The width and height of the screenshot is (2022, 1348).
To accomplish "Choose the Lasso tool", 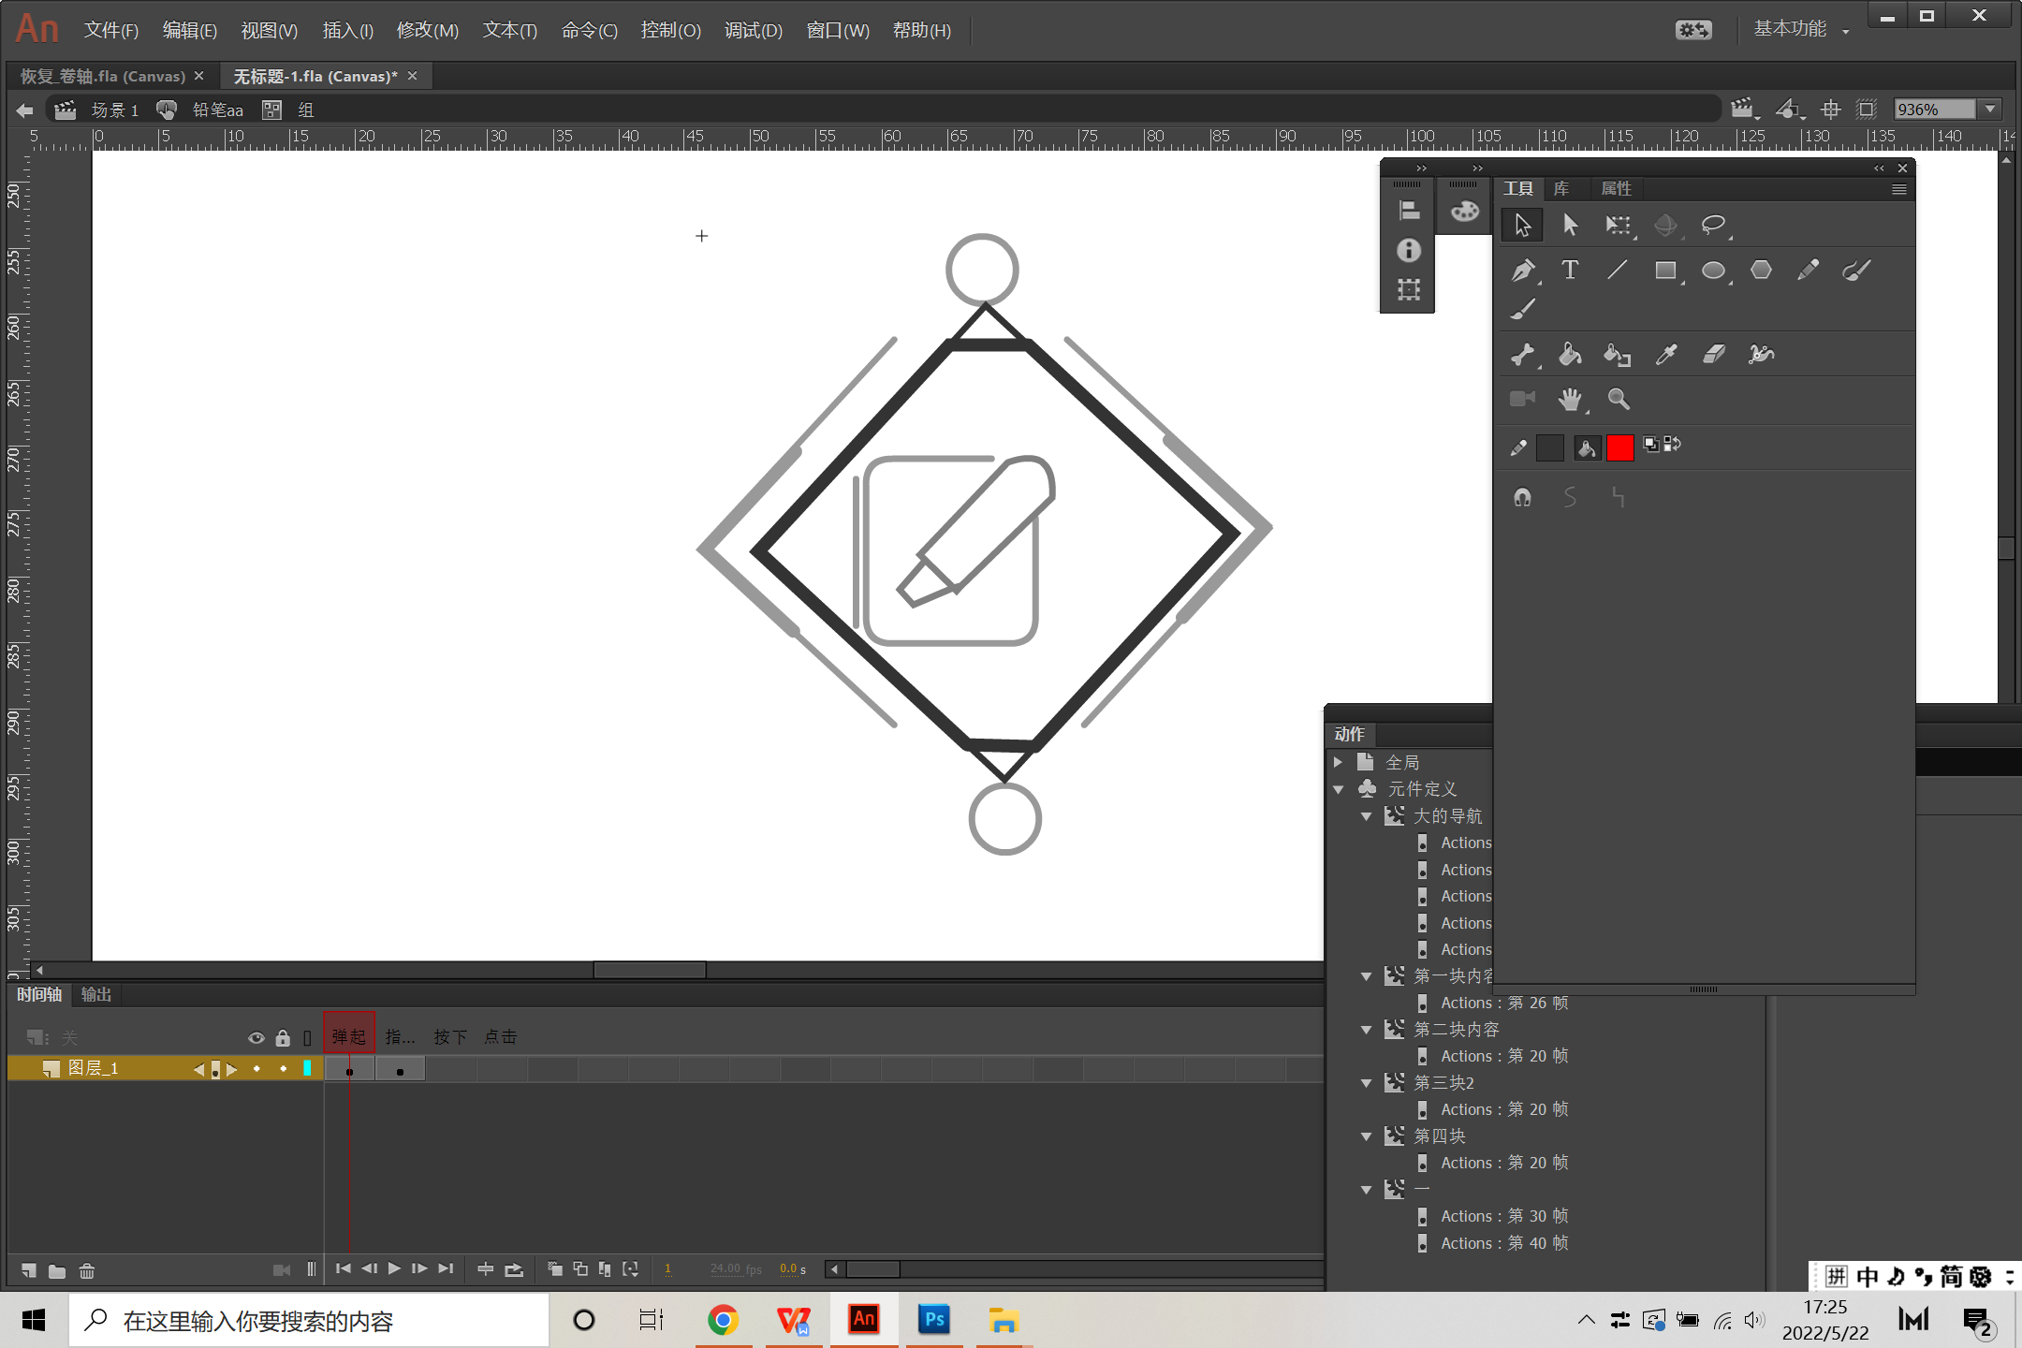I will 1713,225.
